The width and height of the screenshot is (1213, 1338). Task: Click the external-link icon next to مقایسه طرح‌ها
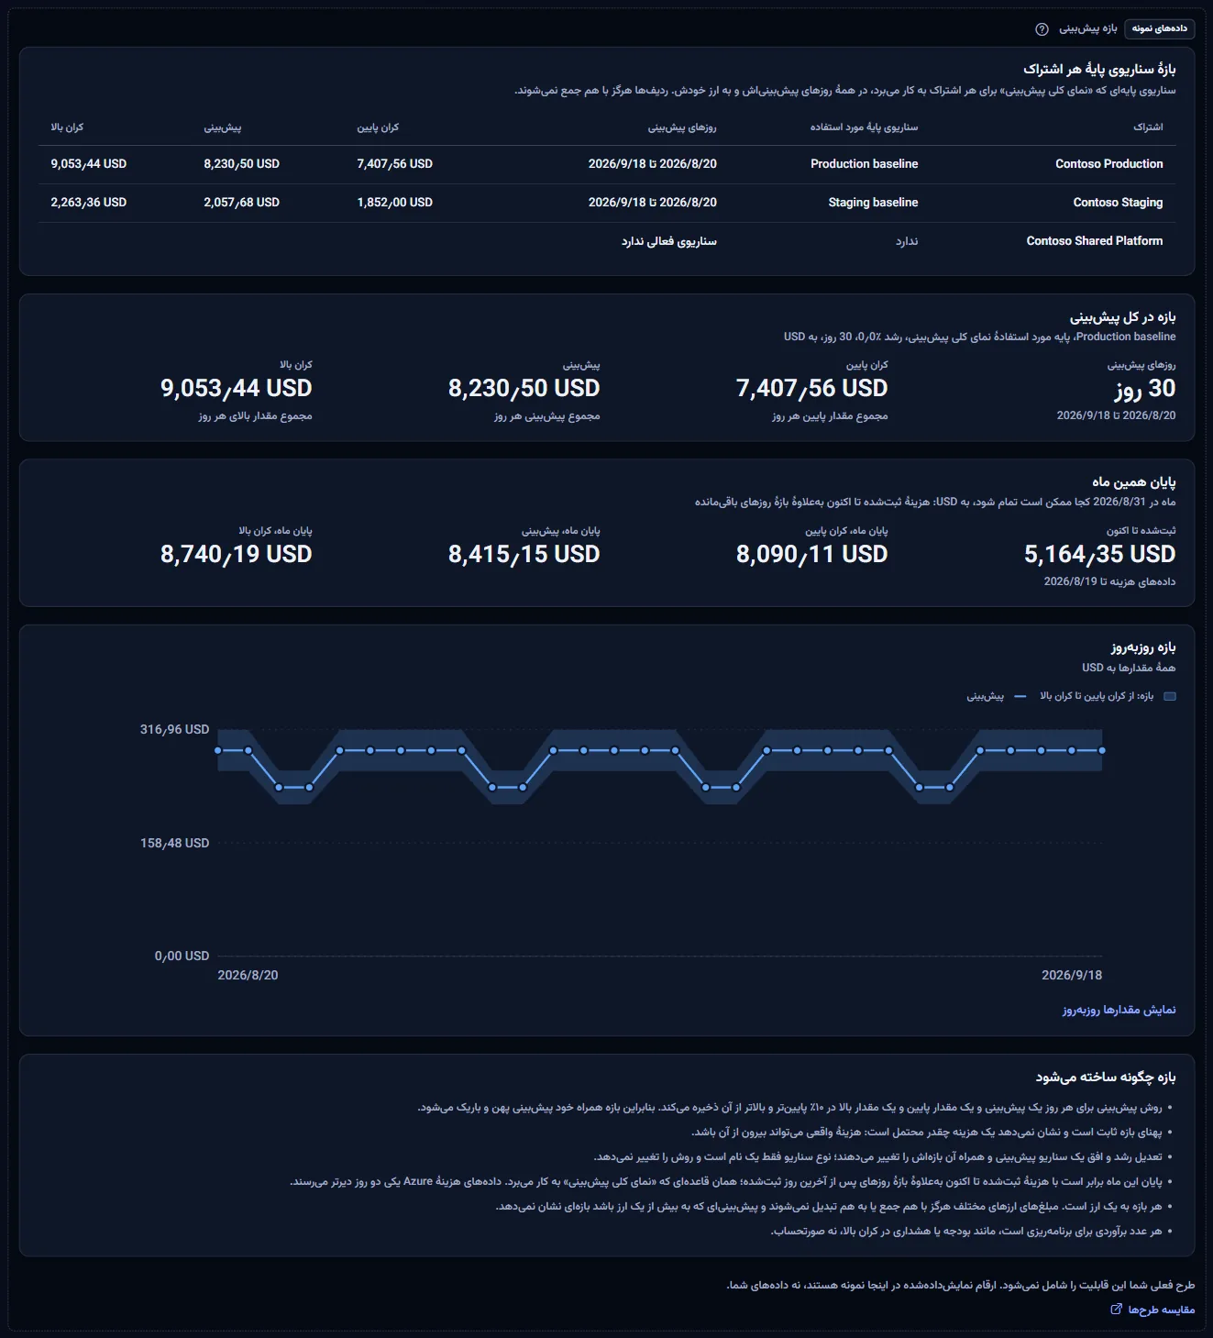click(1116, 1310)
